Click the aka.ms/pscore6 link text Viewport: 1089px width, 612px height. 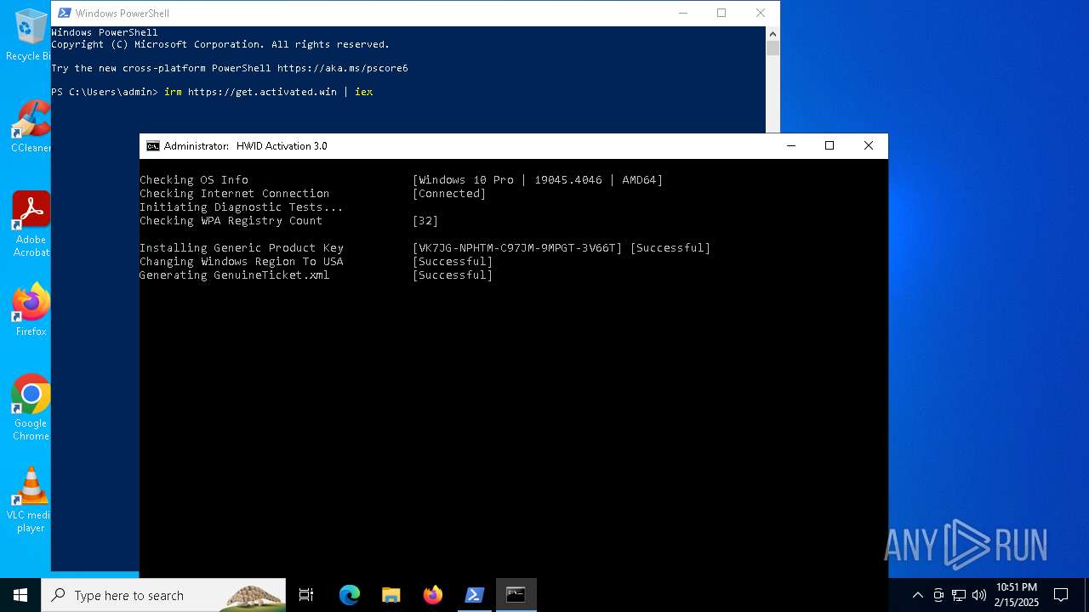pos(342,68)
